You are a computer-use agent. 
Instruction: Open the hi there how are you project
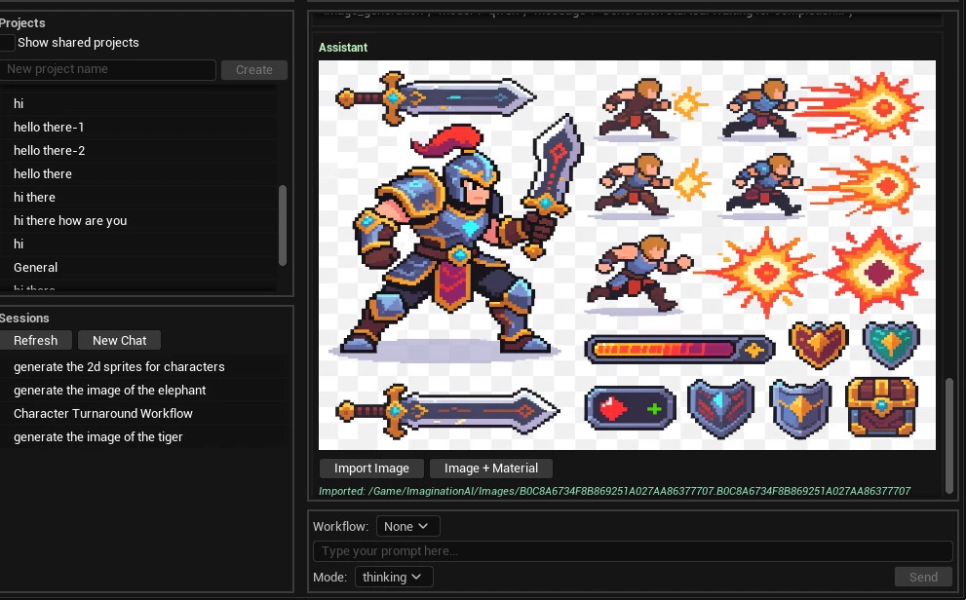(138, 221)
